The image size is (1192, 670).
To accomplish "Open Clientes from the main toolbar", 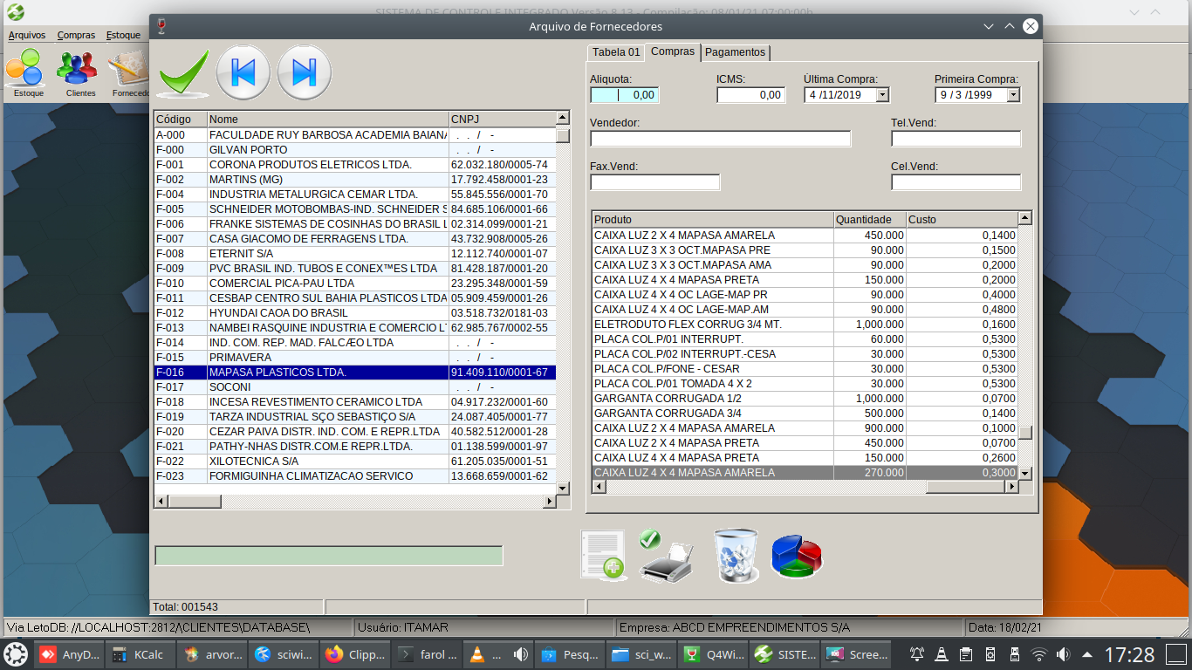I will click(80, 73).
